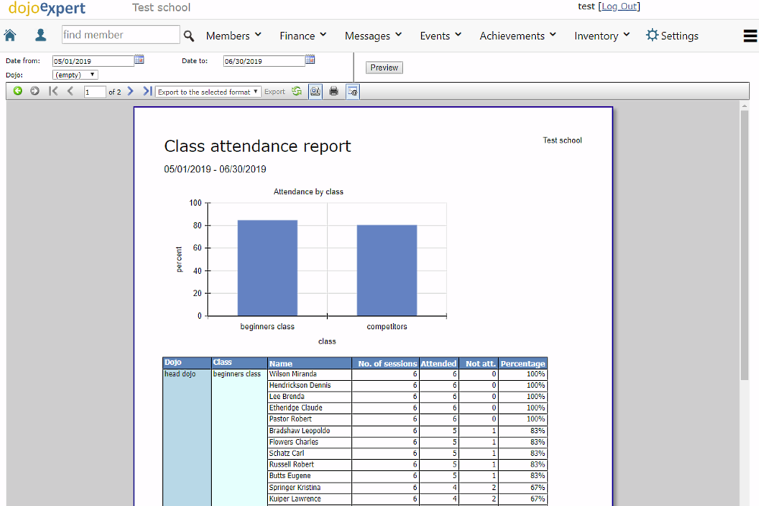This screenshot has height=506, width=759.
Task: Click the Name column header
Action: (x=310, y=363)
